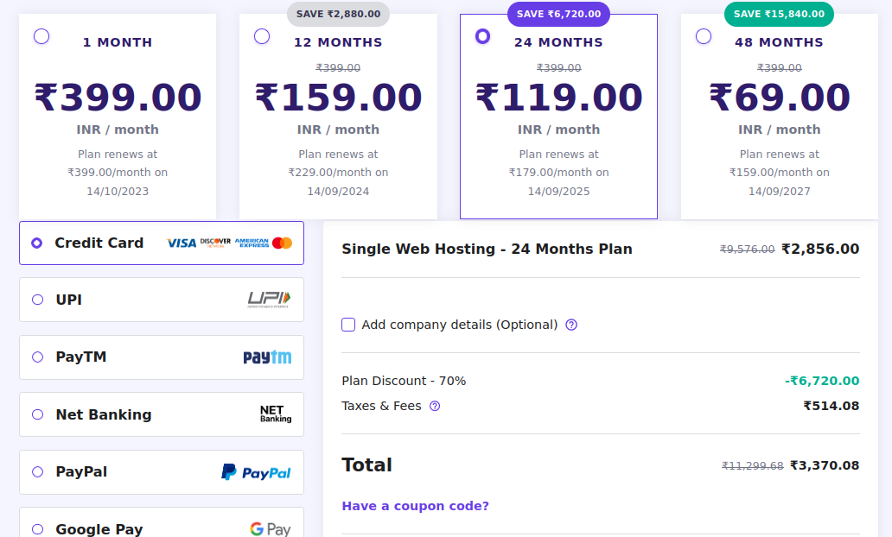Select the PayPal payment option label
The image size is (892, 537).
coord(81,472)
